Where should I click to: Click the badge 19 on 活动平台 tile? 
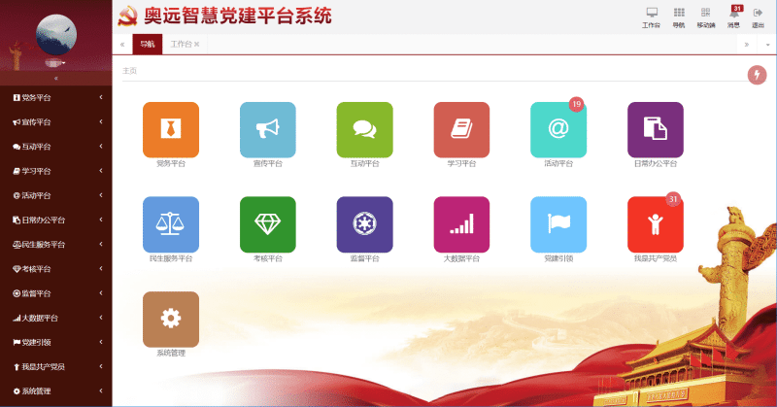pos(576,104)
